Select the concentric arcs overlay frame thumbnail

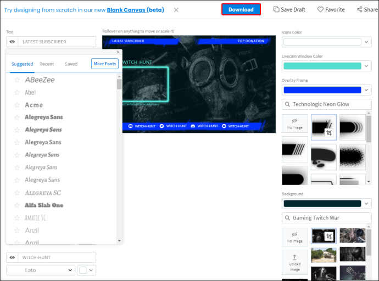click(353, 127)
